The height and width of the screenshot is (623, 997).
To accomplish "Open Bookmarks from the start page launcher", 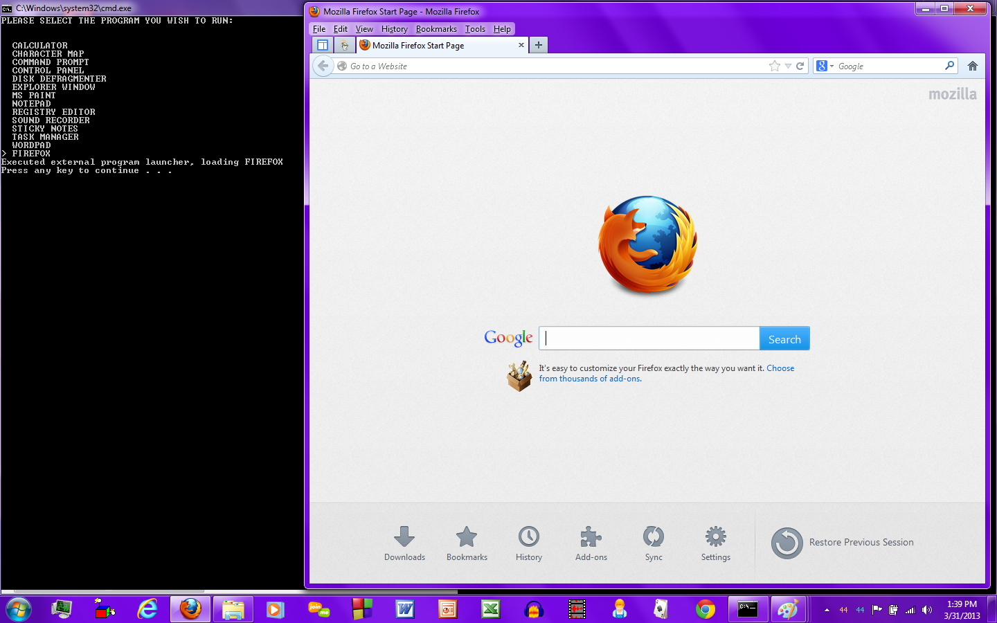I will coord(467,543).
